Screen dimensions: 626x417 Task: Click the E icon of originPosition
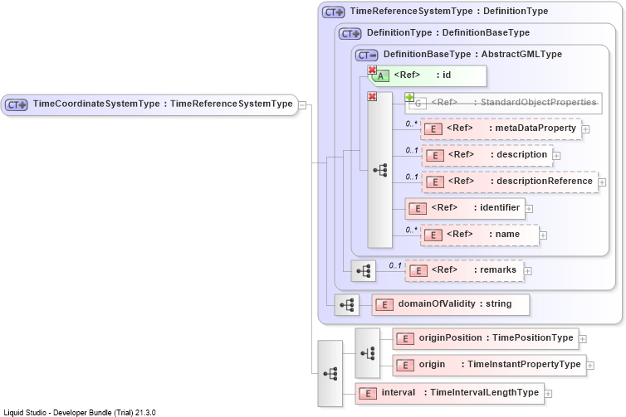[405, 339]
